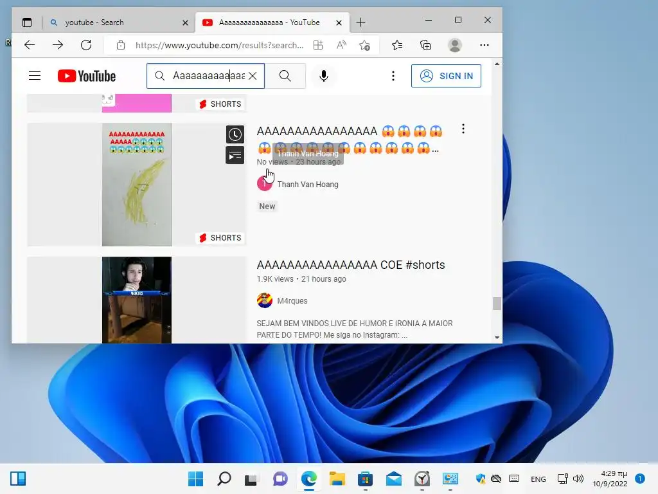Click the SIGN IN button
Viewport: 658px width, 494px height.
pos(446,76)
